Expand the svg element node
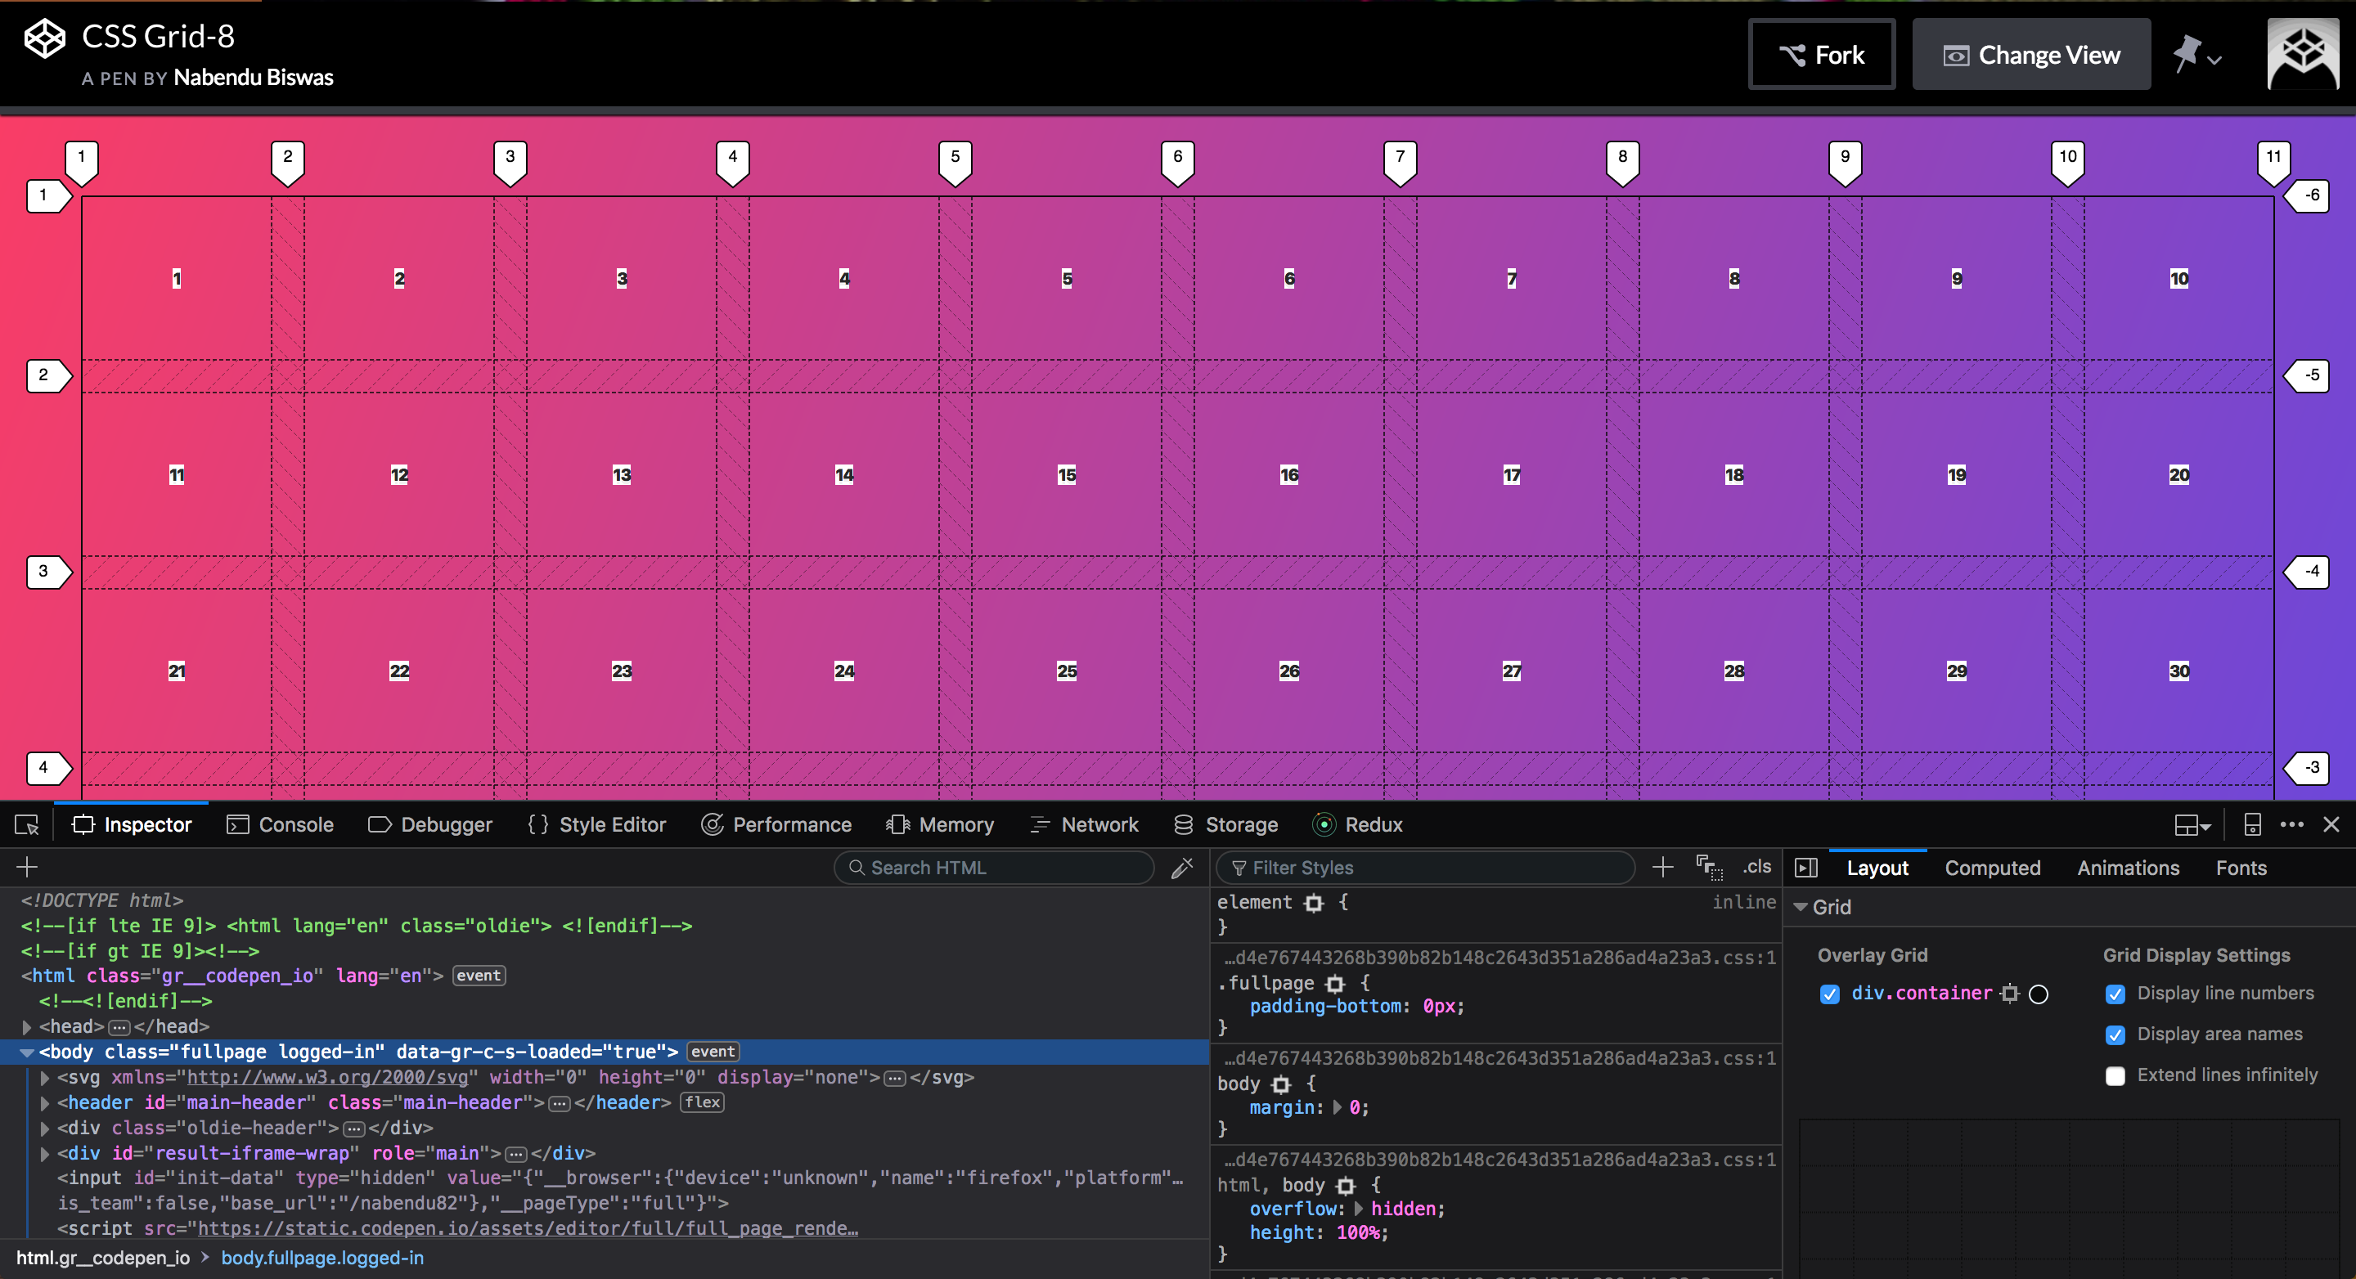This screenshot has height=1279, width=2356. (45, 1079)
